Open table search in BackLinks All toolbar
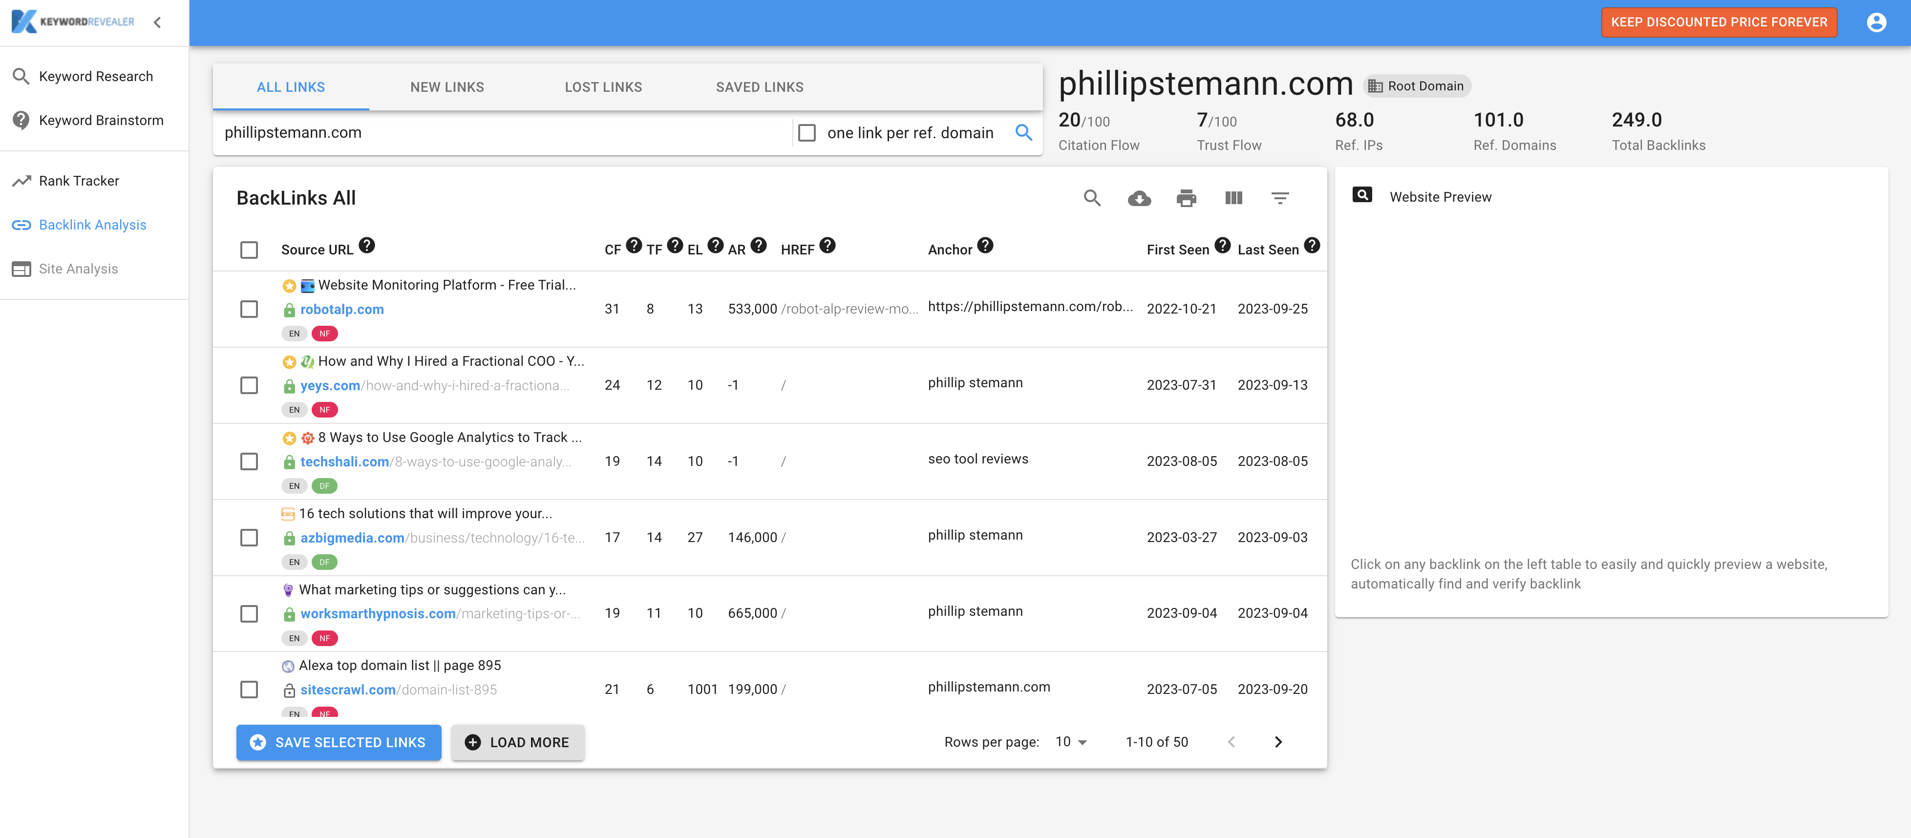1911x838 pixels. click(1091, 198)
